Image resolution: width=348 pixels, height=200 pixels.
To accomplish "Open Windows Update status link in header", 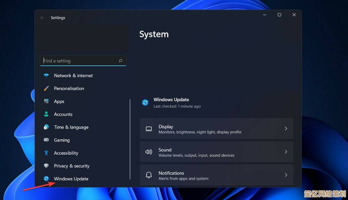I will (x=171, y=100).
